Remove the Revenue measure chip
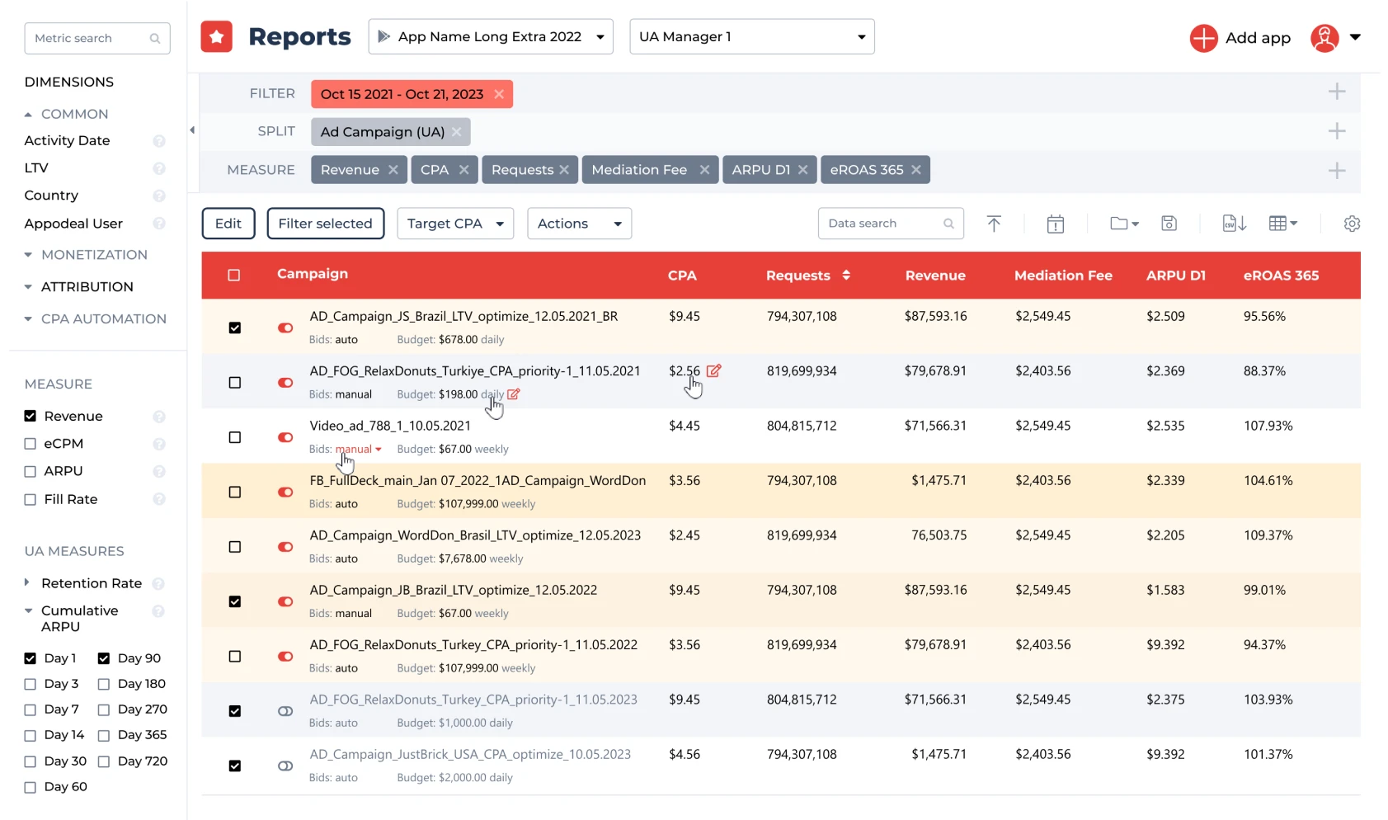This screenshot has height=820, width=1388. [393, 170]
